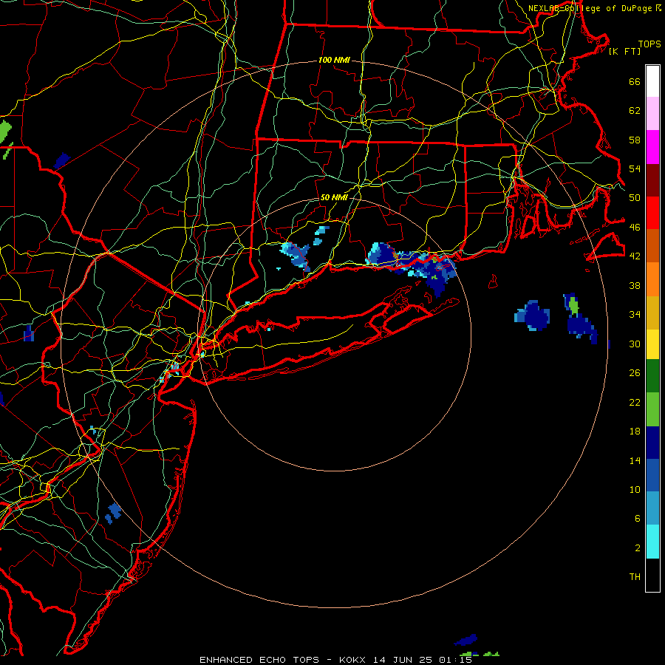This screenshot has width=665, height=665.
Task: Click the legend value 58
Action: coord(635,140)
